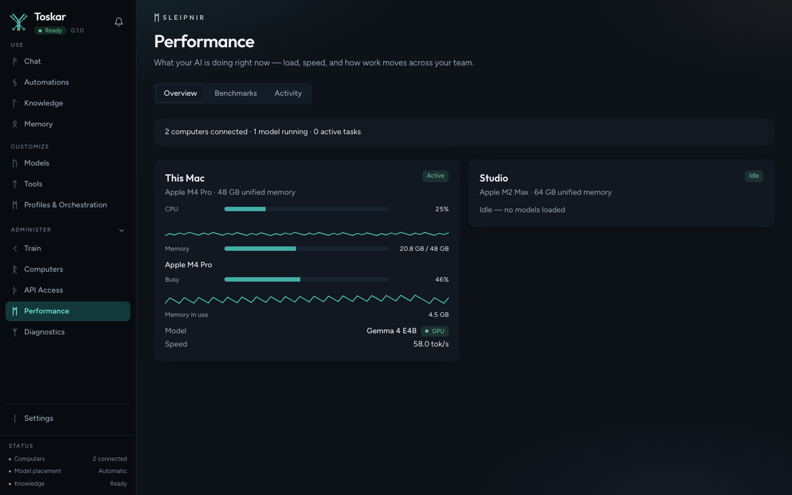Click the GPU badge next to Gemma
Screen dimensions: 792x495
(x=435, y=331)
